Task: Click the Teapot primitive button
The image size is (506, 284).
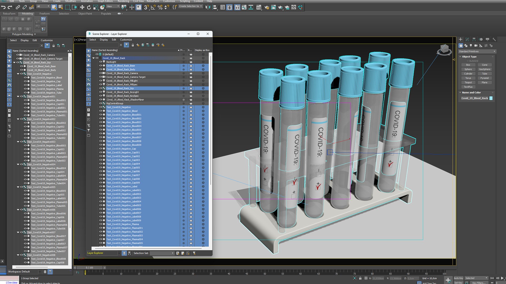Action: coord(468,82)
